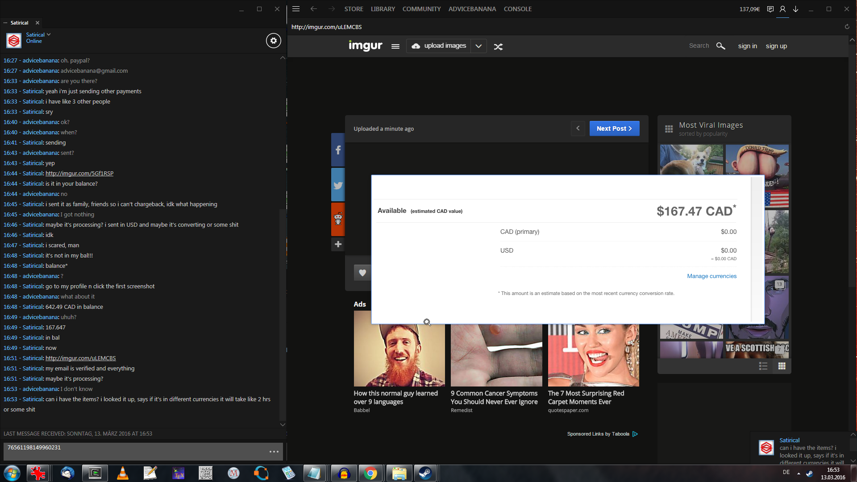Click the Next Post button
The width and height of the screenshot is (857, 482).
pos(614,129)
